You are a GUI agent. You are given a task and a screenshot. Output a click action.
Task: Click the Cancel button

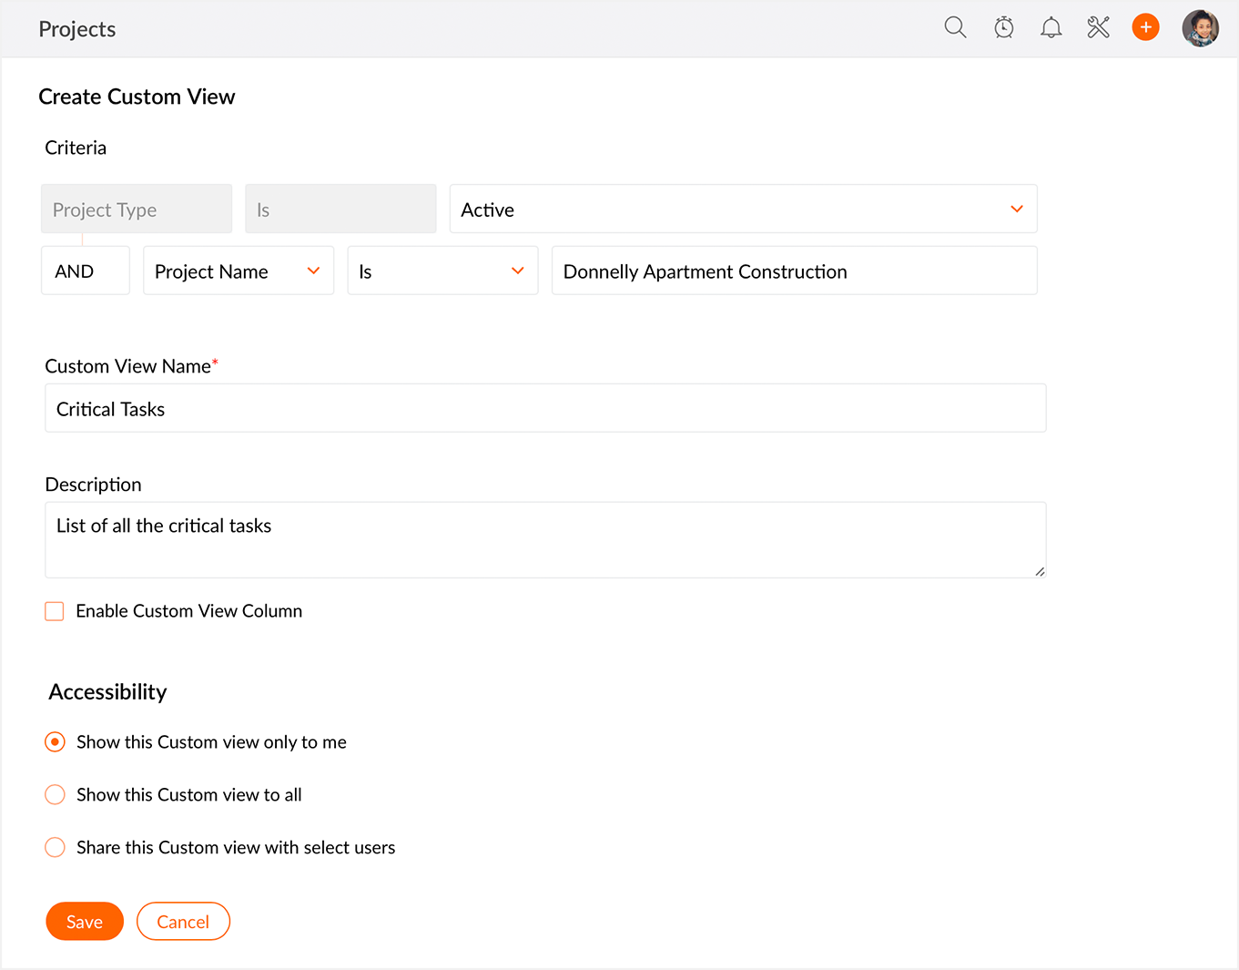(x=183, y=922)
